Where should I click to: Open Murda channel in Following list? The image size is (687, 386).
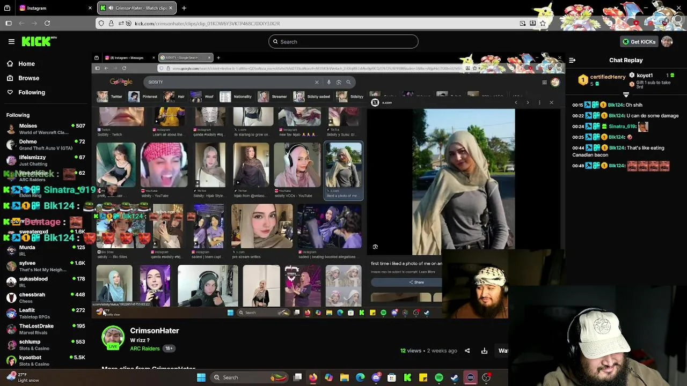46,250
